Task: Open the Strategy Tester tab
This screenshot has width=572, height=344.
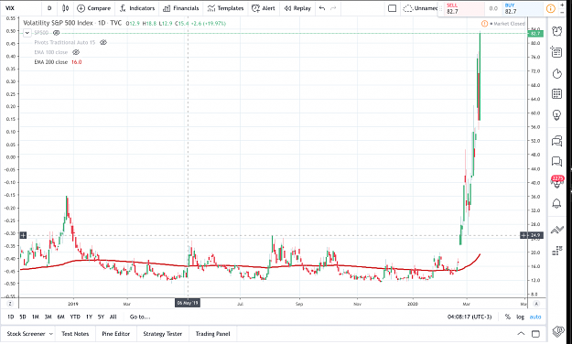Action: [162, 334]
